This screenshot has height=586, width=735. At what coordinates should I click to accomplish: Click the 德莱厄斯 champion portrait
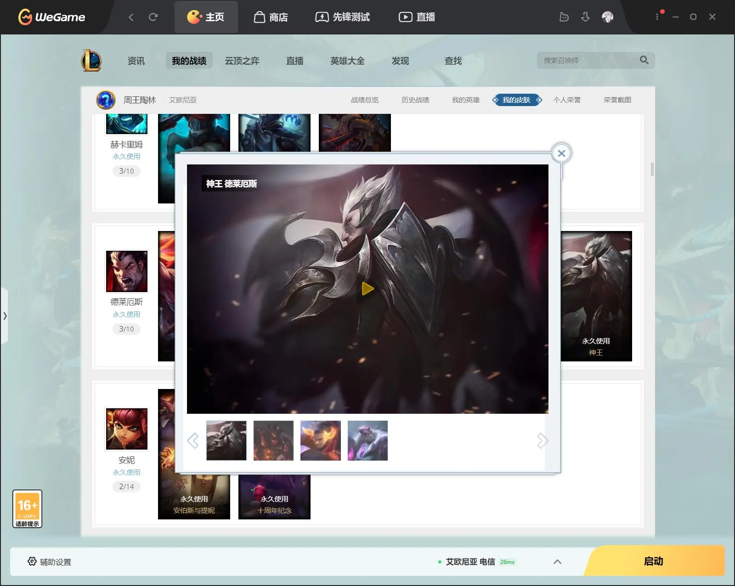[127, 271]
